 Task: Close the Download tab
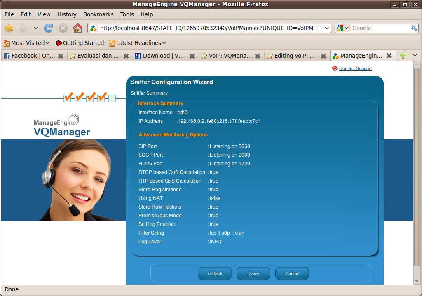click(x=192, y=56)
